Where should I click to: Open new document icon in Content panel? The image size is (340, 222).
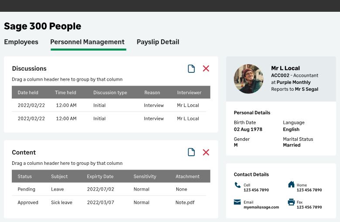191,152
